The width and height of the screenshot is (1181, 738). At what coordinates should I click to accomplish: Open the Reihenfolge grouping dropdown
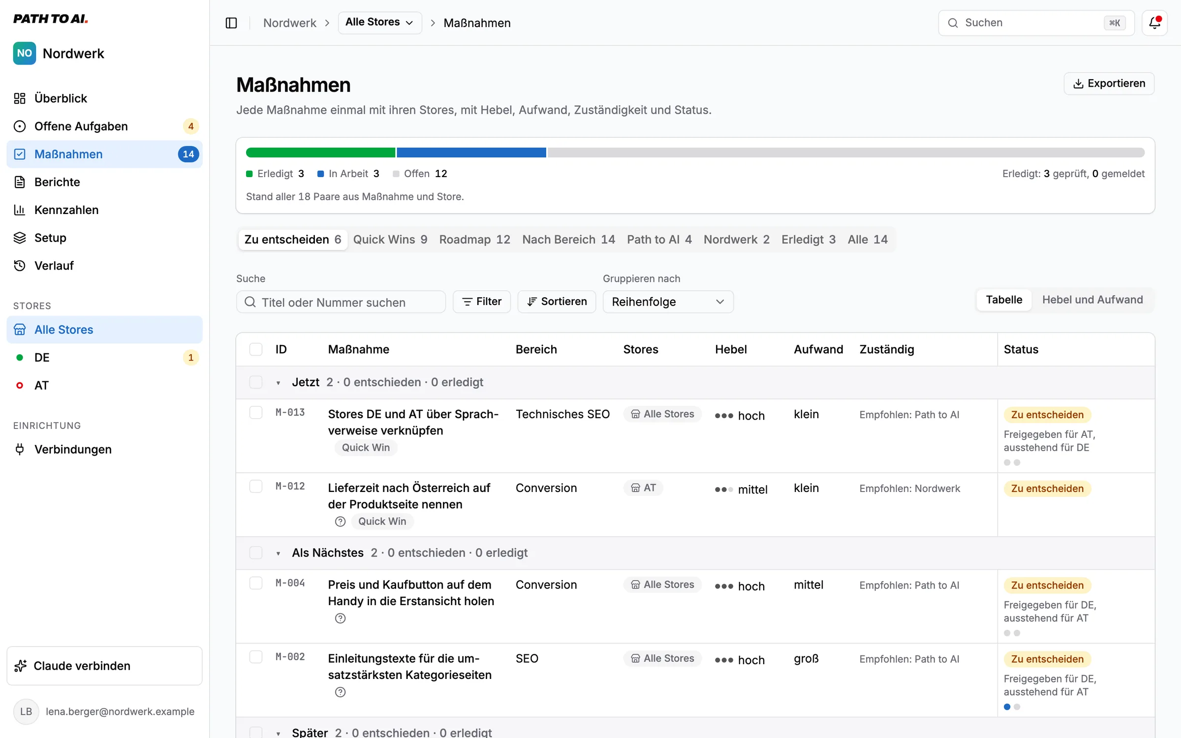point(668,302)
